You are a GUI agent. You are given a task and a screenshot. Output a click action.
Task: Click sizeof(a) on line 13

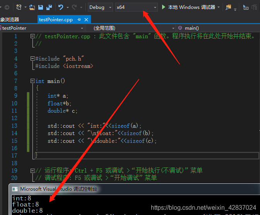tap(125, 126)
